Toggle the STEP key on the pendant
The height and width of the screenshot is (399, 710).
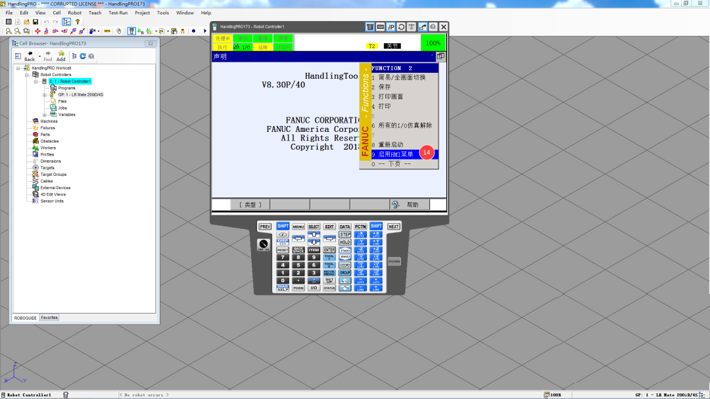point(344,234)
